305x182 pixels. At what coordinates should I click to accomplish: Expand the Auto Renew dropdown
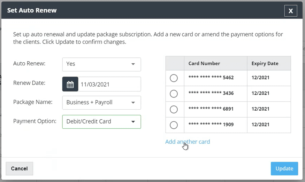coord(101,64)
